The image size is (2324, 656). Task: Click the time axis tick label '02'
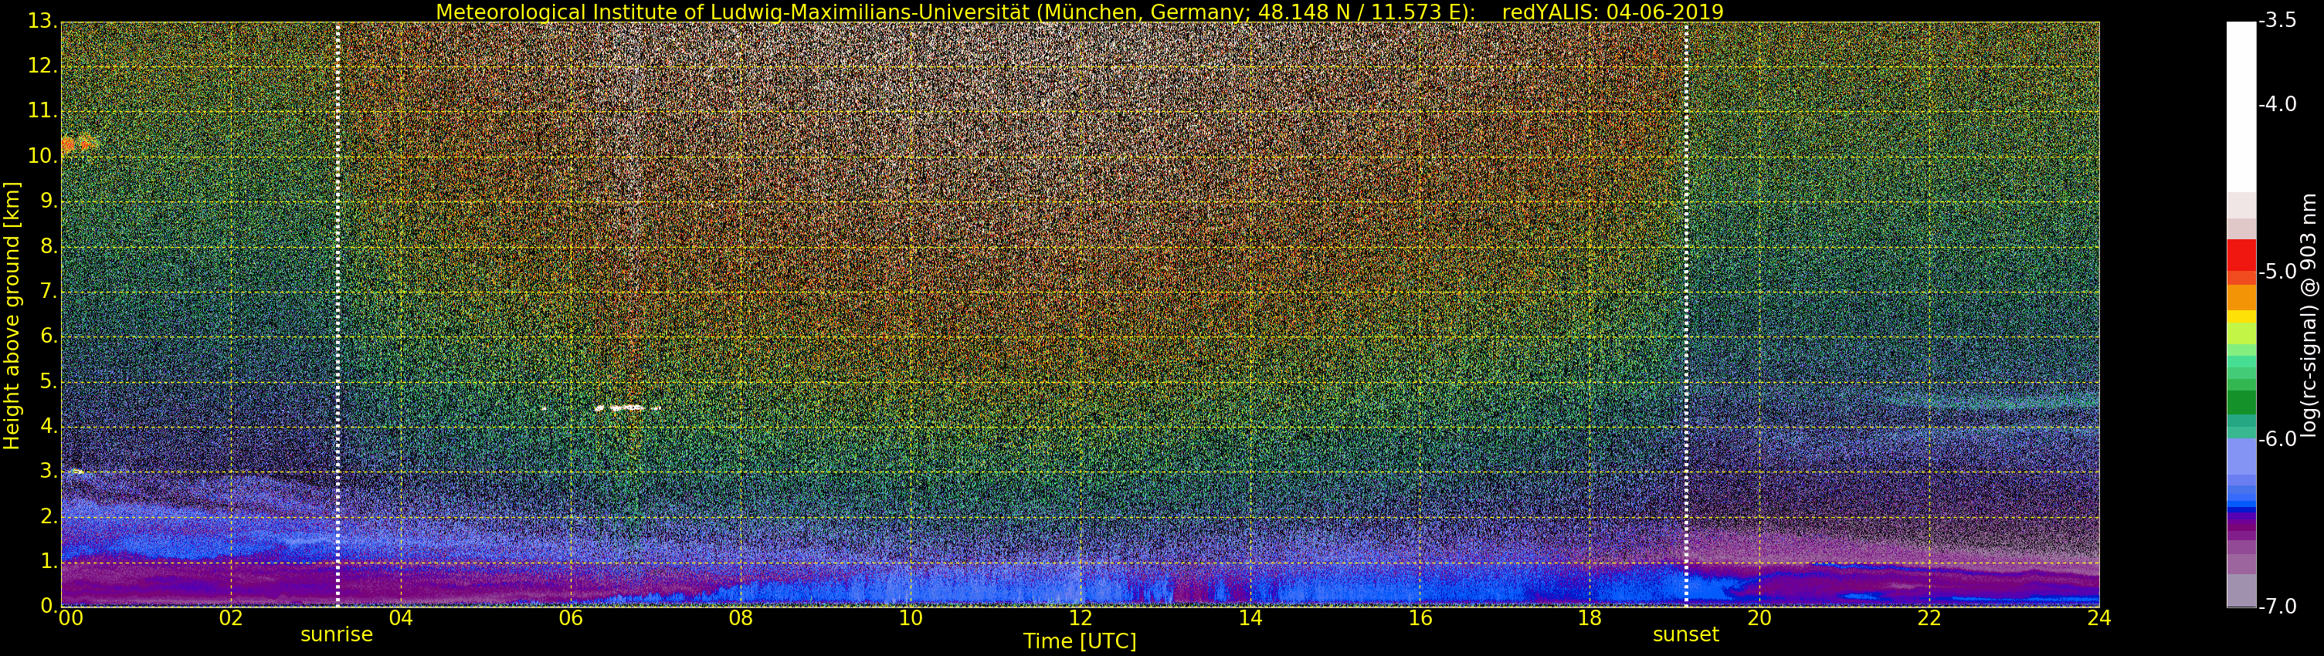click(x=231, y=618)
